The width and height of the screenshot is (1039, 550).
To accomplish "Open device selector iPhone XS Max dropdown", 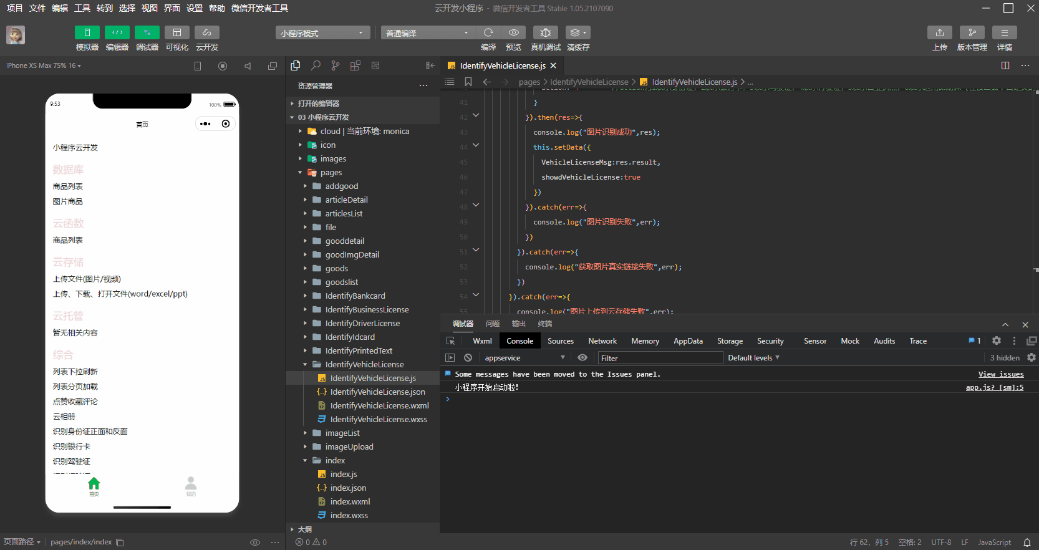I will point(44,65).
